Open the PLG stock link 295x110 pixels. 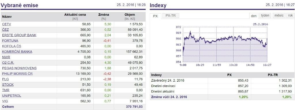[5, 79]
